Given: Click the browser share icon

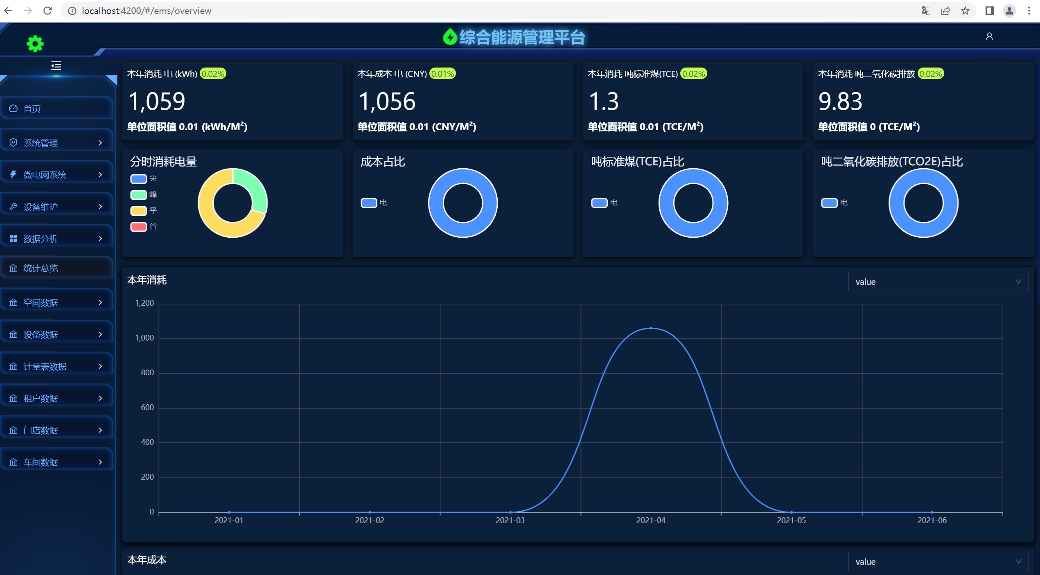Looking at the screenshot, I should coord(945,11).
